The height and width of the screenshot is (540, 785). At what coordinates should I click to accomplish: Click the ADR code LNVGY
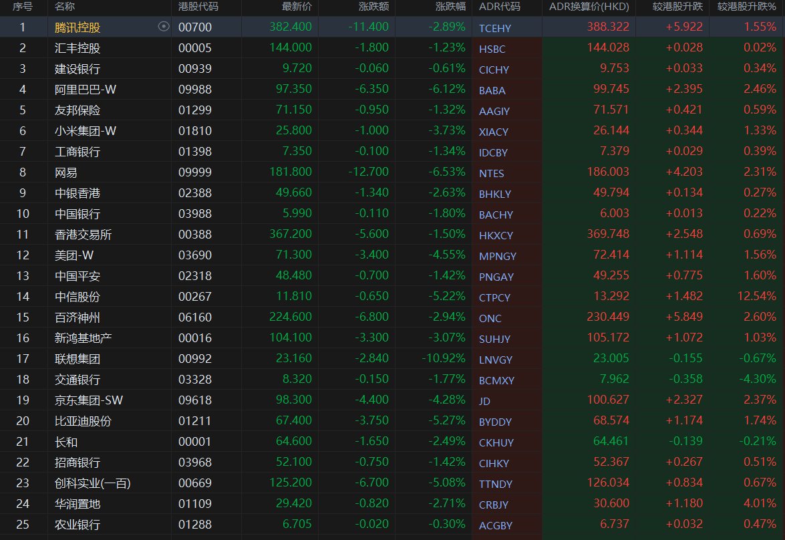[x=496, y=360]
